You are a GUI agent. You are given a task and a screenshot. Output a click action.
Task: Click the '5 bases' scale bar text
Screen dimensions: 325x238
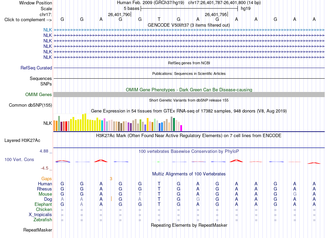pyautogui.click(x=132, y=9)
